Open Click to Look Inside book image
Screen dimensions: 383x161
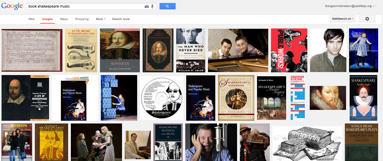point(75,98)
